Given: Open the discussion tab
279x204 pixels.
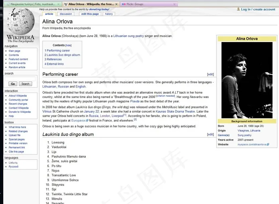Looking at the screenshot, I should (x=66, y=14).
